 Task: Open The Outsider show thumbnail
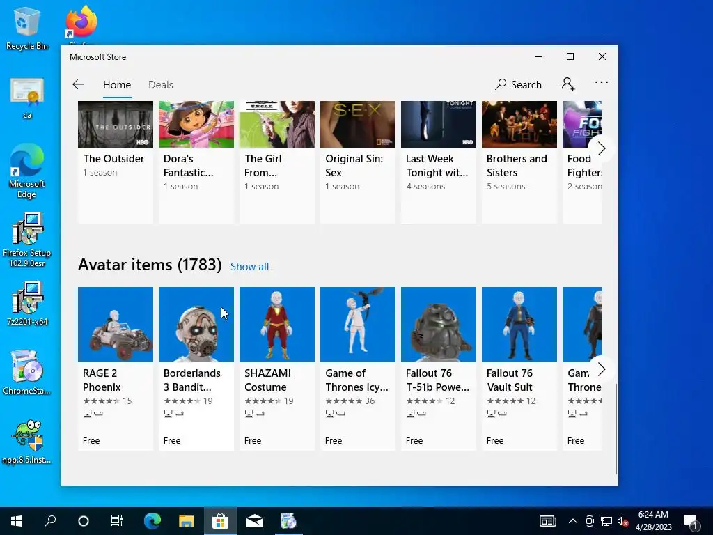pyautogui.click(x=116, y=124)
